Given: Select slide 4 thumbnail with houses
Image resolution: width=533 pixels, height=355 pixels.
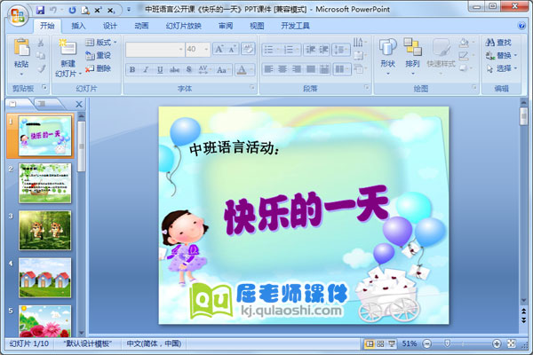Looking at the screenshot, I should coord(45,278).
